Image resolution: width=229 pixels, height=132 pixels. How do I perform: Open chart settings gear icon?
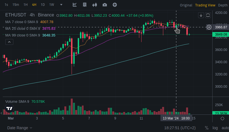pos(222,118)
